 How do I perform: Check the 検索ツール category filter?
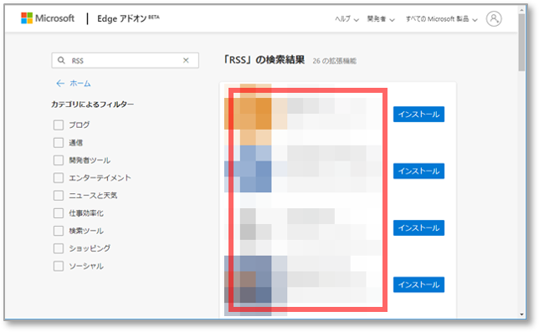59,231
